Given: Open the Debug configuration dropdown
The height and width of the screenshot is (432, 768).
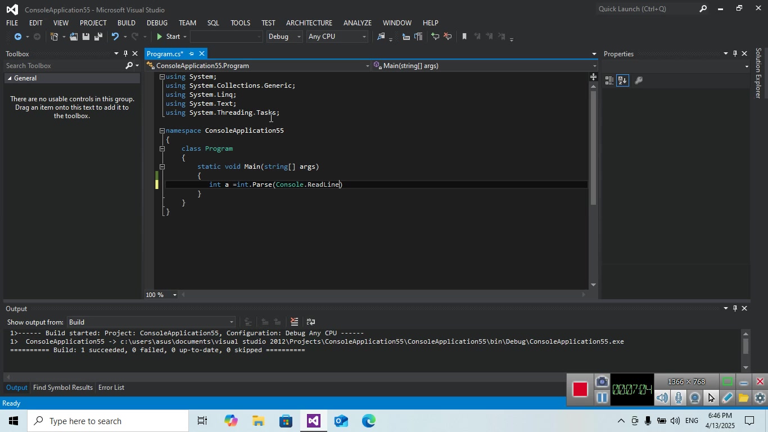Looking at the screenshot, I should pos(284,37).
